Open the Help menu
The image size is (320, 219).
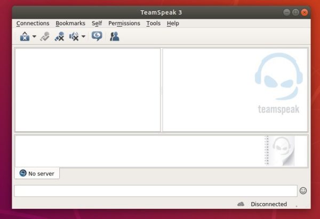173,23
